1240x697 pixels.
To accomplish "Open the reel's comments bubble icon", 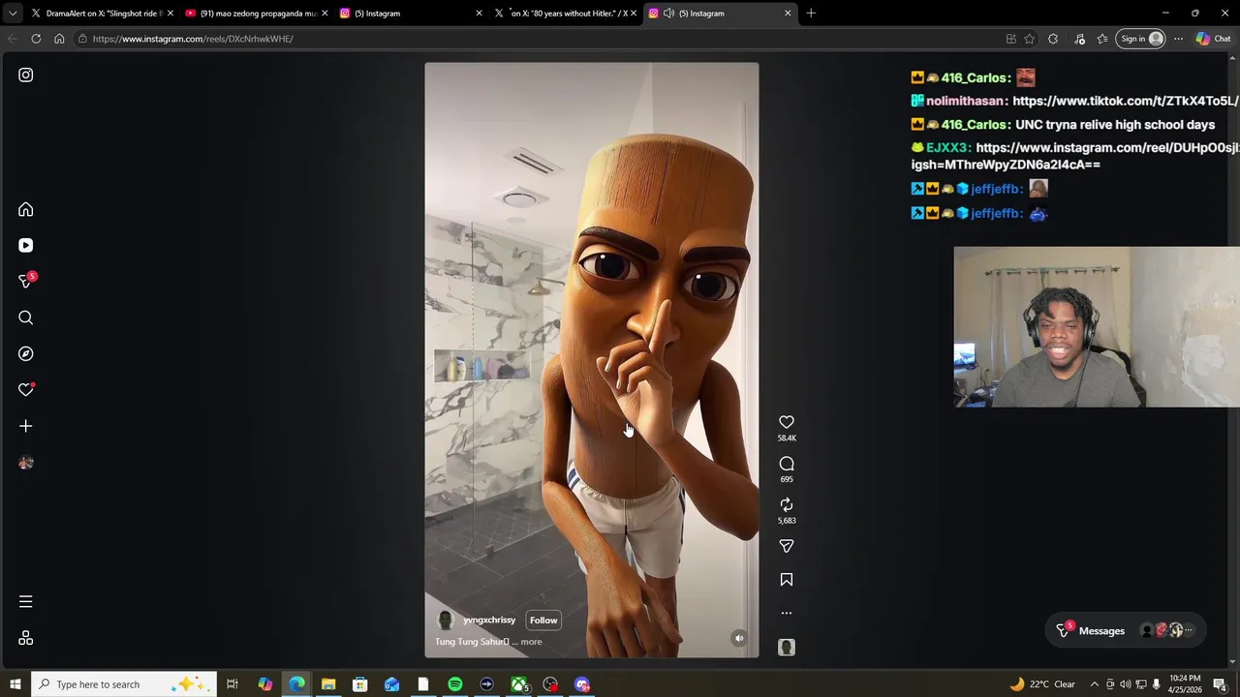I will 787,464.
